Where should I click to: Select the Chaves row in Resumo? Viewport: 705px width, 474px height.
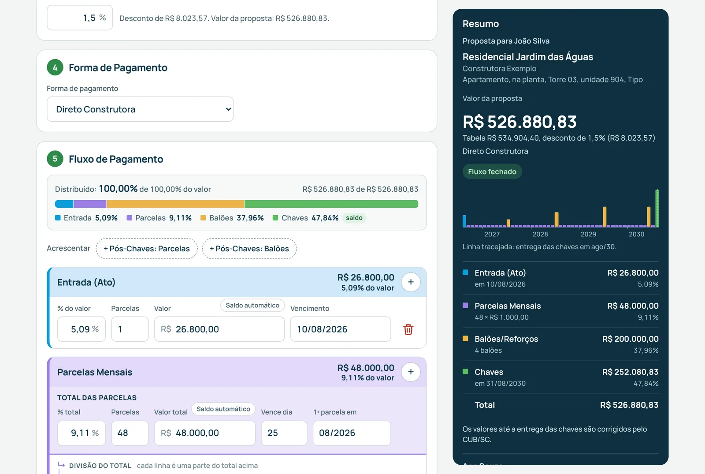pos(560,377)
